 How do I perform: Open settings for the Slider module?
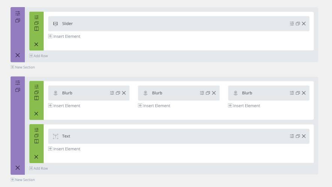pos(292,24)
